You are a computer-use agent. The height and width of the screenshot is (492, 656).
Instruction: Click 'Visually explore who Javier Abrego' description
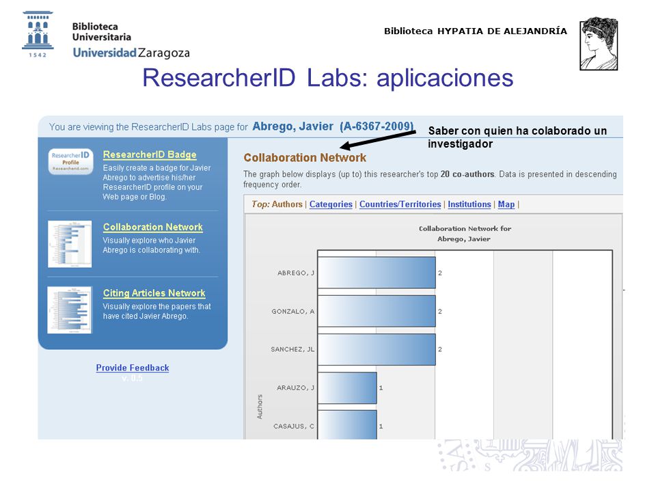152,245
